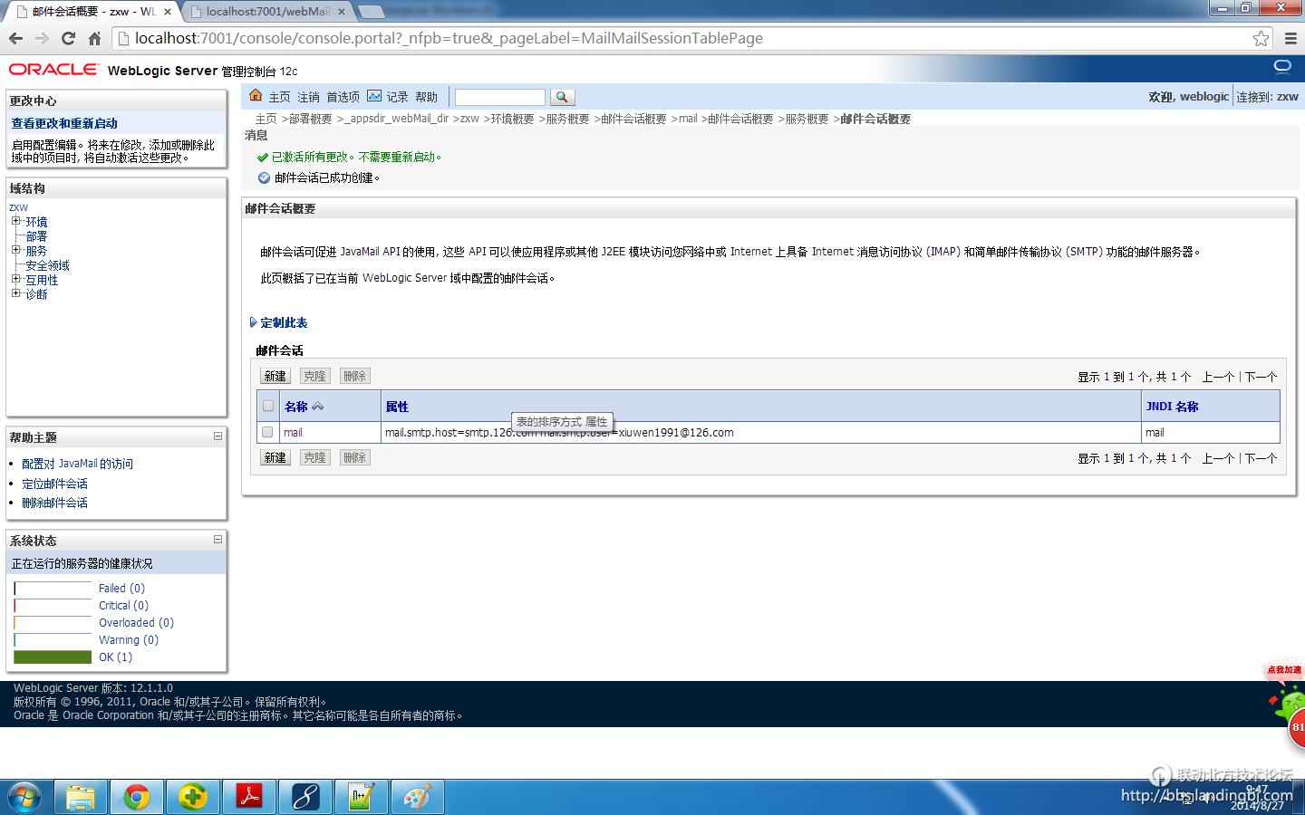Viewport: 1305px width, 815px height.
Task: Toggle the select-all checkbox in table header
Action: [x=267, y=406]
